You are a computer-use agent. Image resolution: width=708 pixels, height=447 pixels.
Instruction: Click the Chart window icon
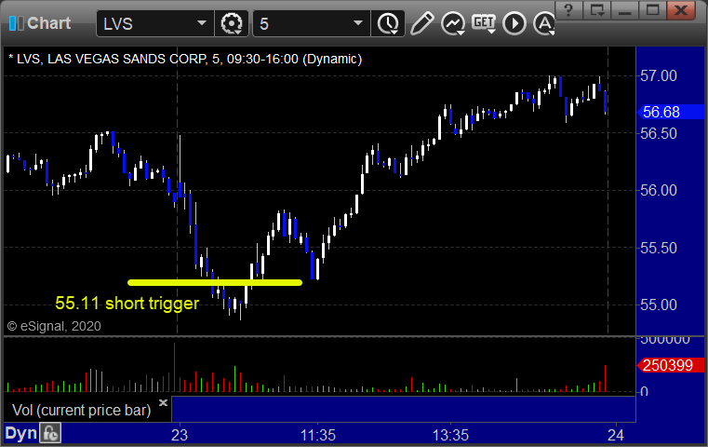17,23
